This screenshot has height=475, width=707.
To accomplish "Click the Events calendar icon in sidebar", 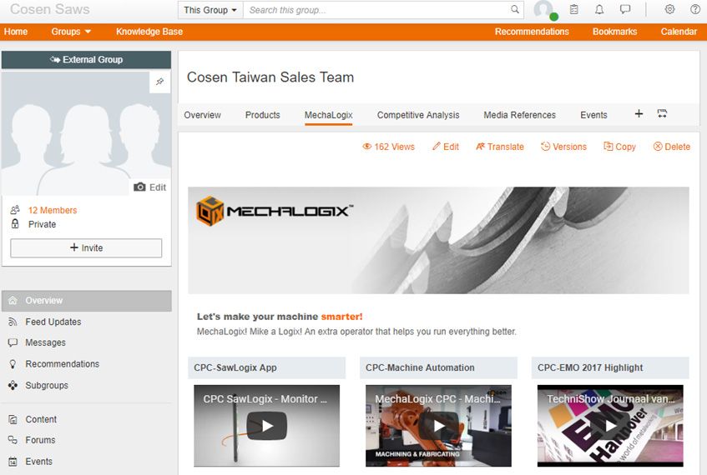I will click(13, 462).
